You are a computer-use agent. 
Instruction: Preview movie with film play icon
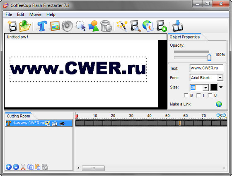[162, 26]
